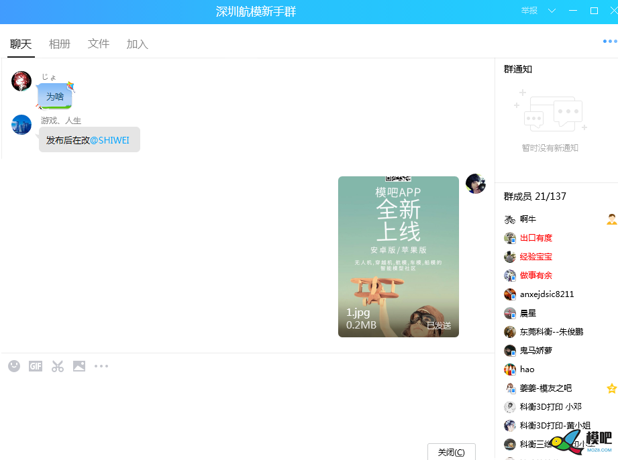
Task: Click the avatar of user じょ
Action: click(x=21, y=81)
